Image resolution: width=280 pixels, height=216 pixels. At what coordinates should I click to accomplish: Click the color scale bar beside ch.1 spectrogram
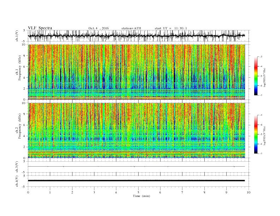256,76
